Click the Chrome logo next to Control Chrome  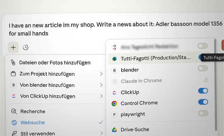[114, 104]
